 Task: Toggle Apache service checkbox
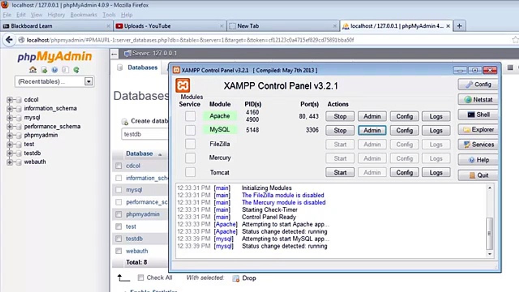tap(190, 116)
